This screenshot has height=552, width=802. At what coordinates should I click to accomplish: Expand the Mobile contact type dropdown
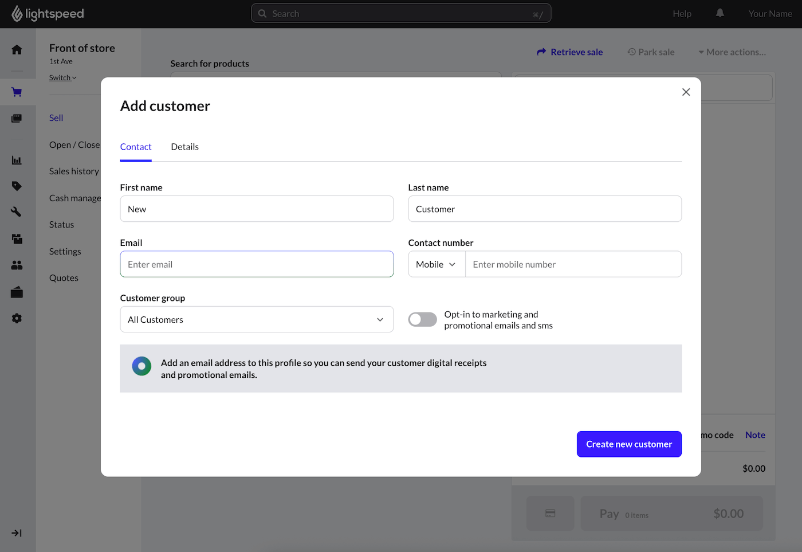pyautogui.click(x=436, y=264)
